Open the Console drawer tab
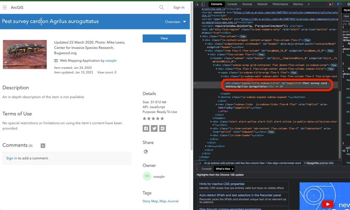 pyautogui.click(x=206, y=169)
